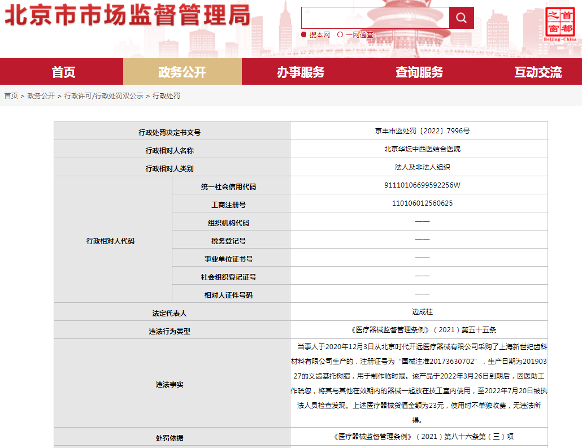Go to 首页 in the breadcrumb

click(11, 96)
